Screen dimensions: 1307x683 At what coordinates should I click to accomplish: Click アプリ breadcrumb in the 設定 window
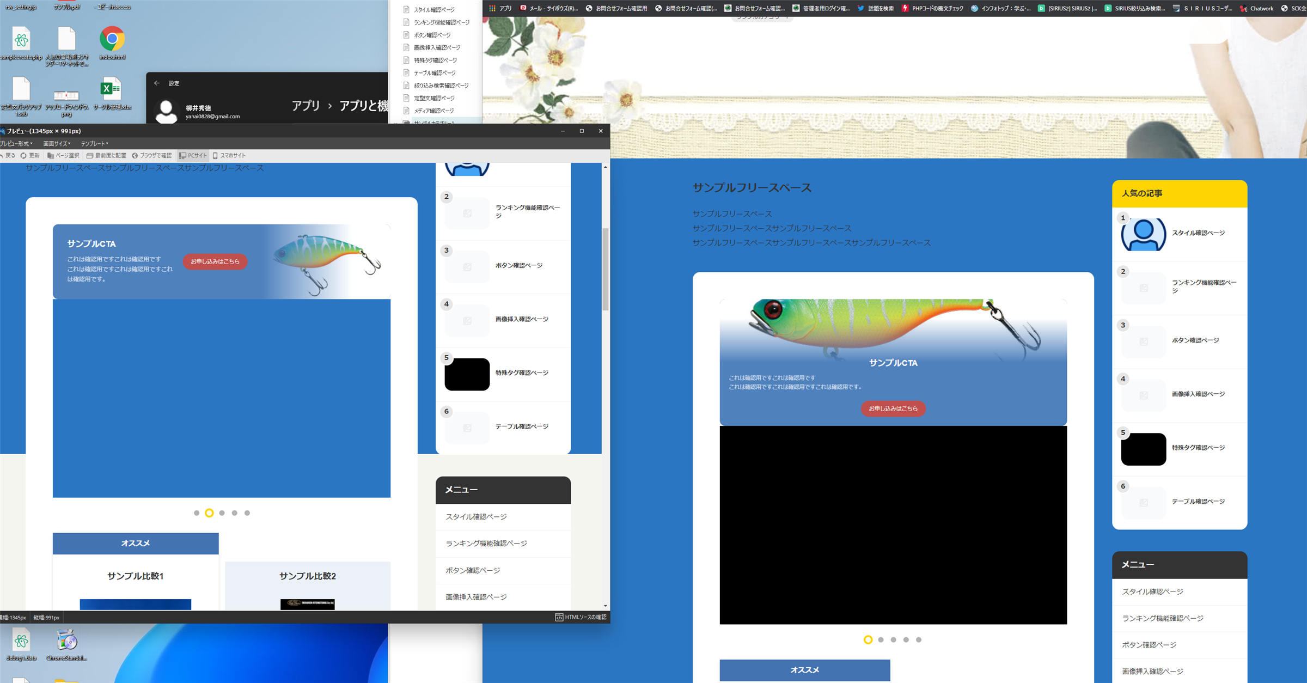pos(306,106)
